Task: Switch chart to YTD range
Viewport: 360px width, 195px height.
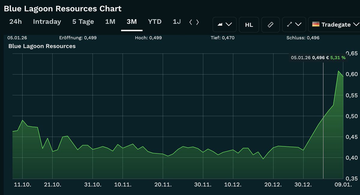Action: (x=155, y=22)
